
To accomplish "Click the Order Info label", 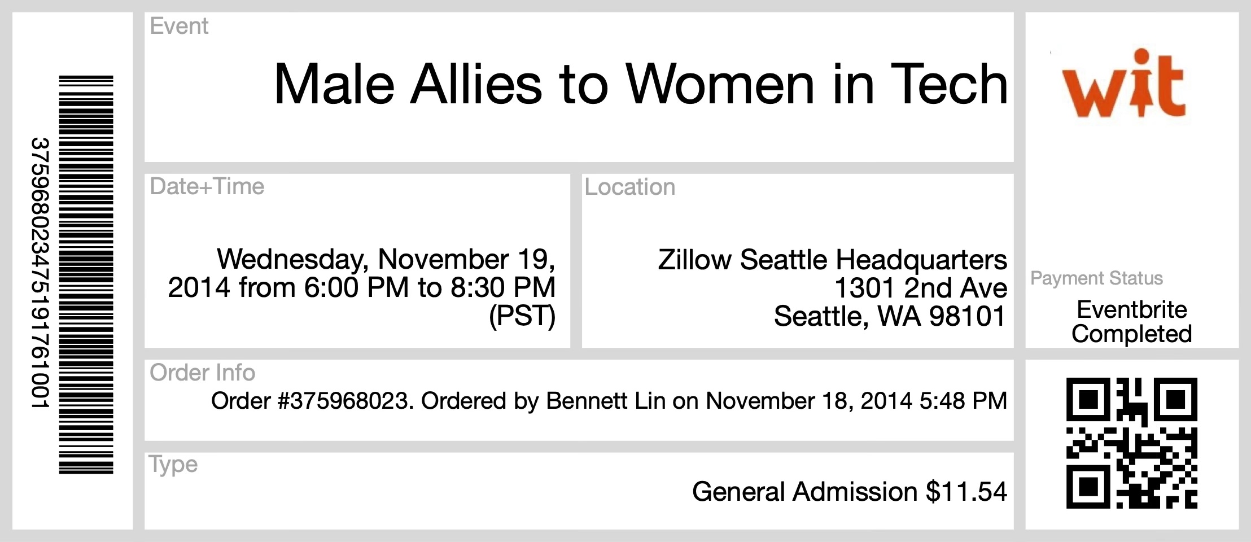I will 202,373.
